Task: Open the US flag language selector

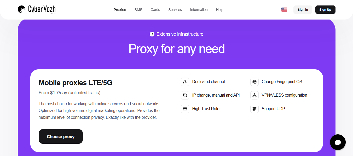Action: [284, 10]
